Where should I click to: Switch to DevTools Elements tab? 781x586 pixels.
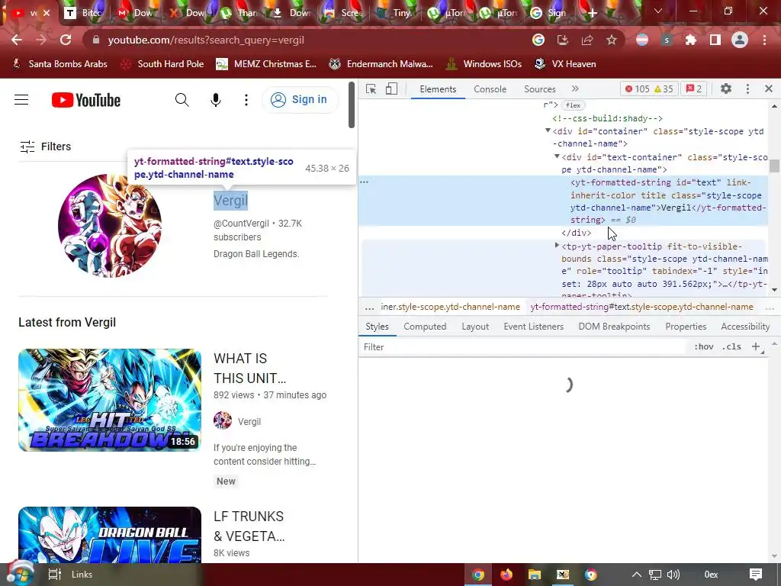pyautogui.click(x=438, y=89)
